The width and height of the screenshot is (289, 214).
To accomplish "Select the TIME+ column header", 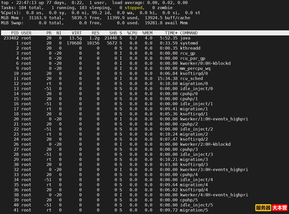I will click(x=171, y=33).
